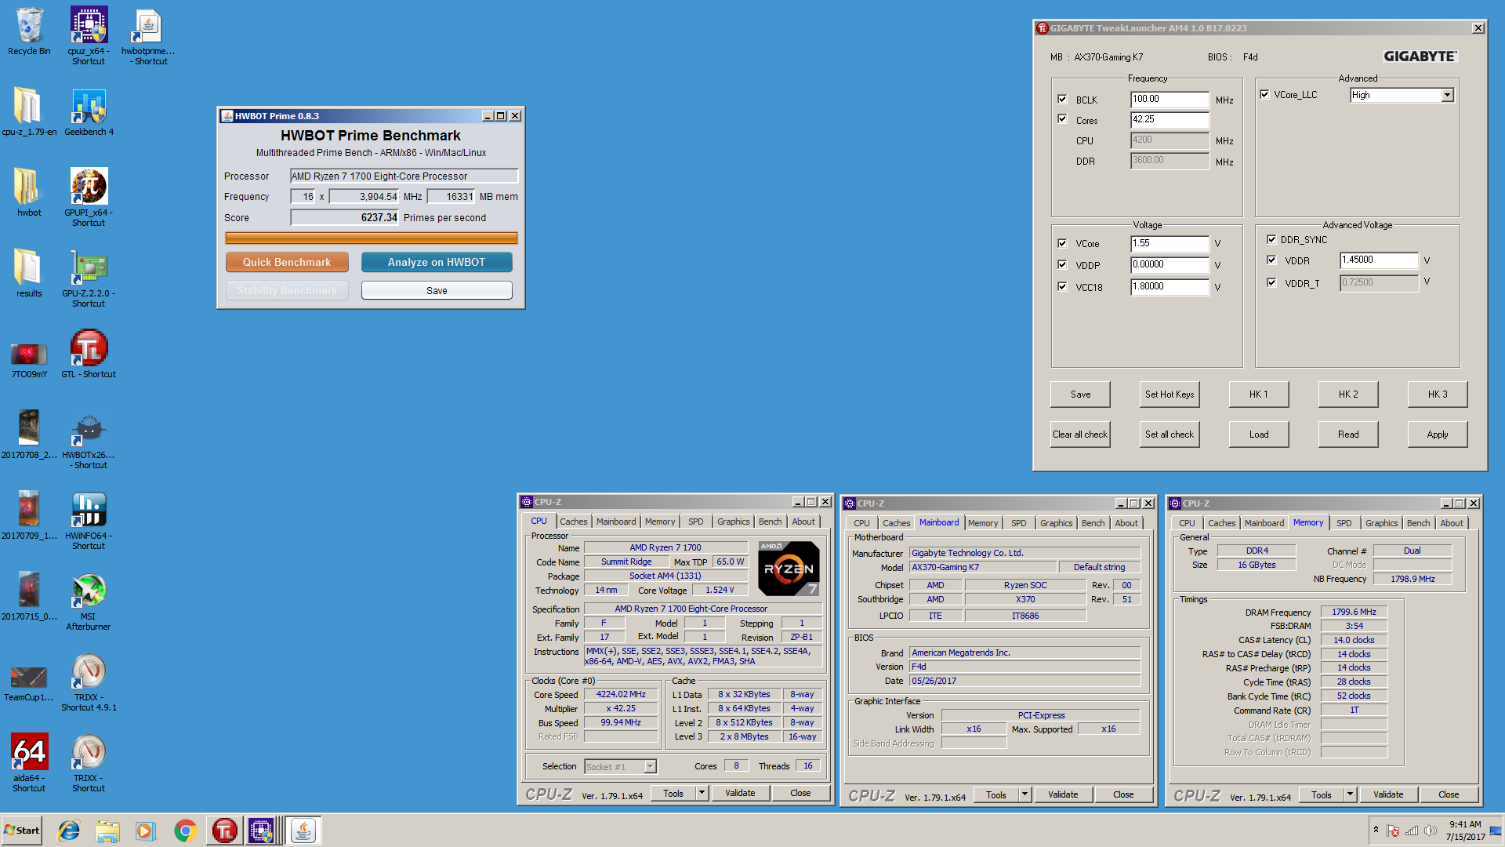Toggle the VCC18 voltage checkbox
Viewport: 1505px width, 847px height.
[1062, 286]
